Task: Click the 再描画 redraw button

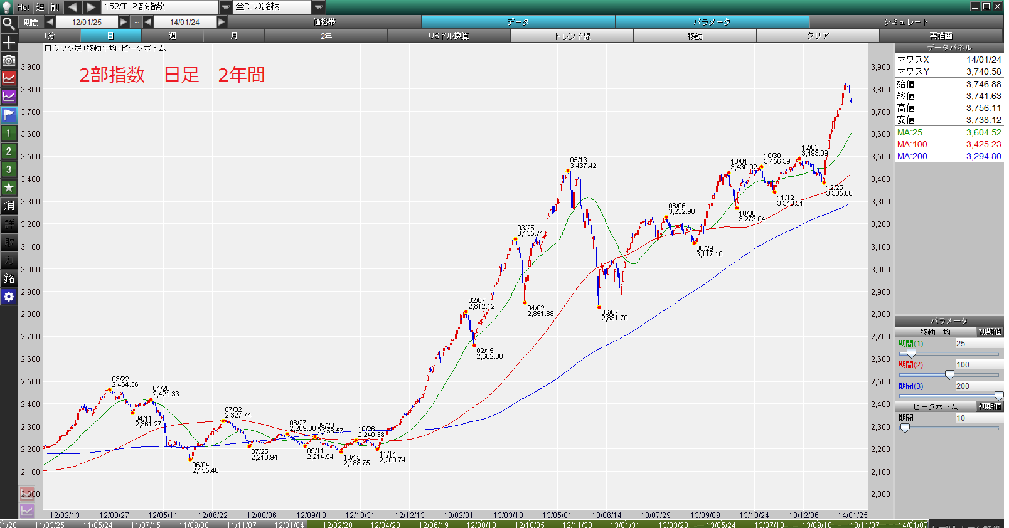Action: coord(941,36)
